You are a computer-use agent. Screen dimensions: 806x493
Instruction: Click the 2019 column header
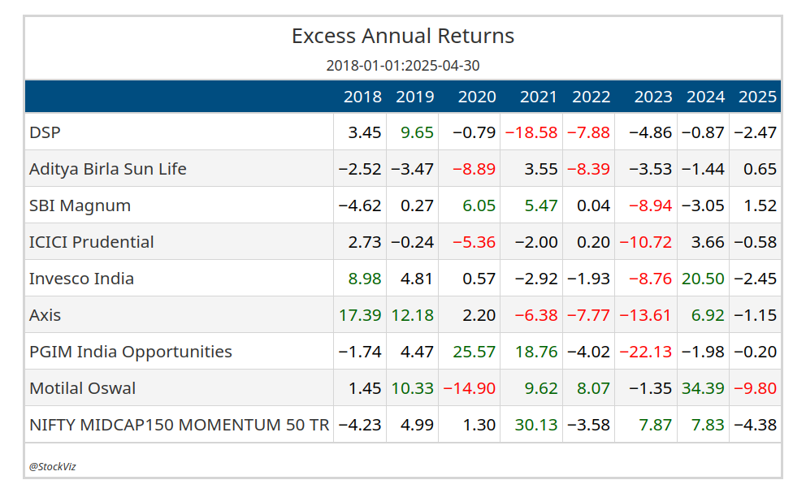[415, 97]
